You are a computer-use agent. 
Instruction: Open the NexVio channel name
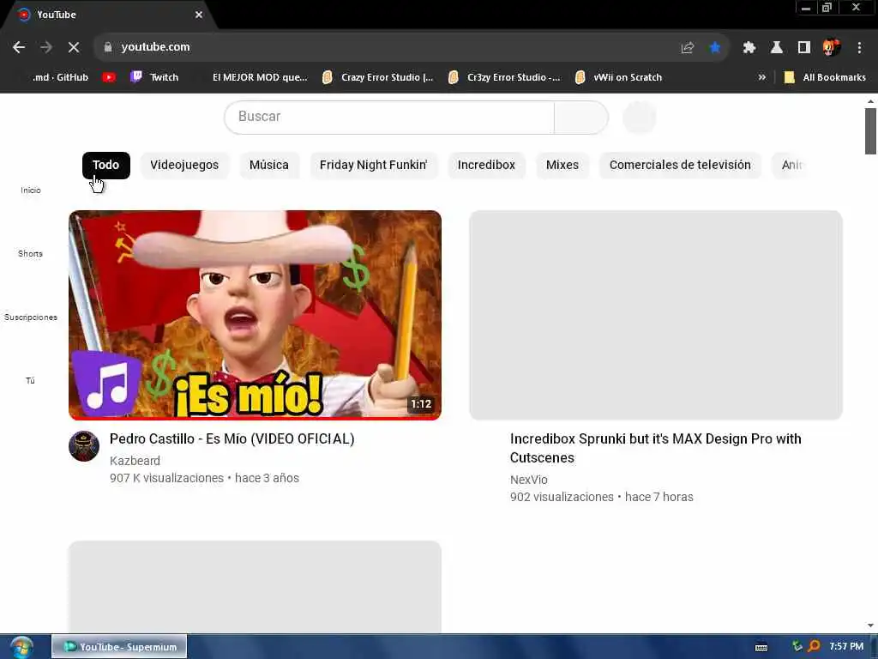(x=528, y=480)
